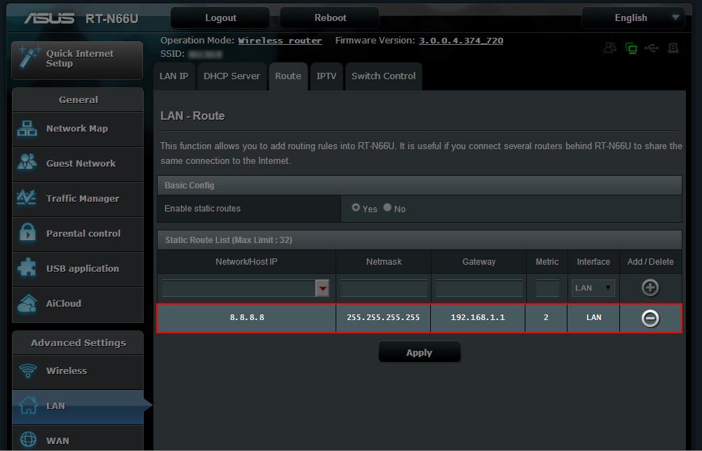Open the USB application page
This screenshot has width=702, height=451.
78,268
